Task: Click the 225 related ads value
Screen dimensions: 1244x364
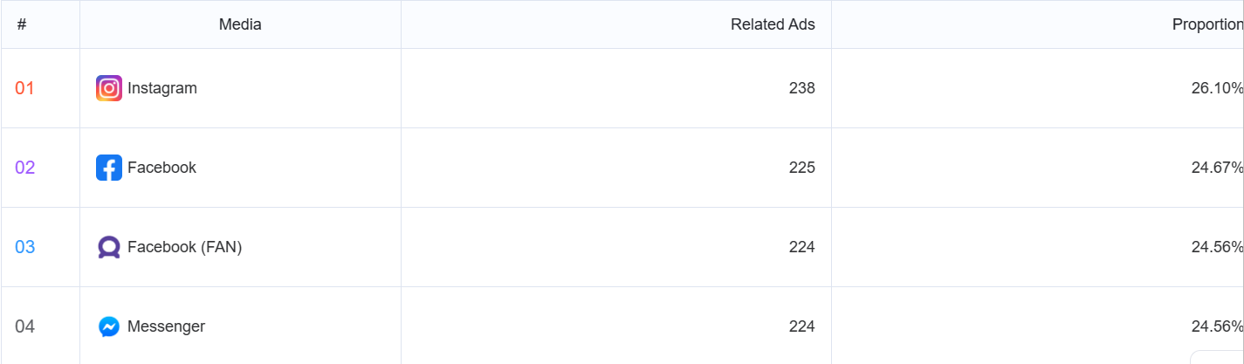Action: click(x=801, y=168)
